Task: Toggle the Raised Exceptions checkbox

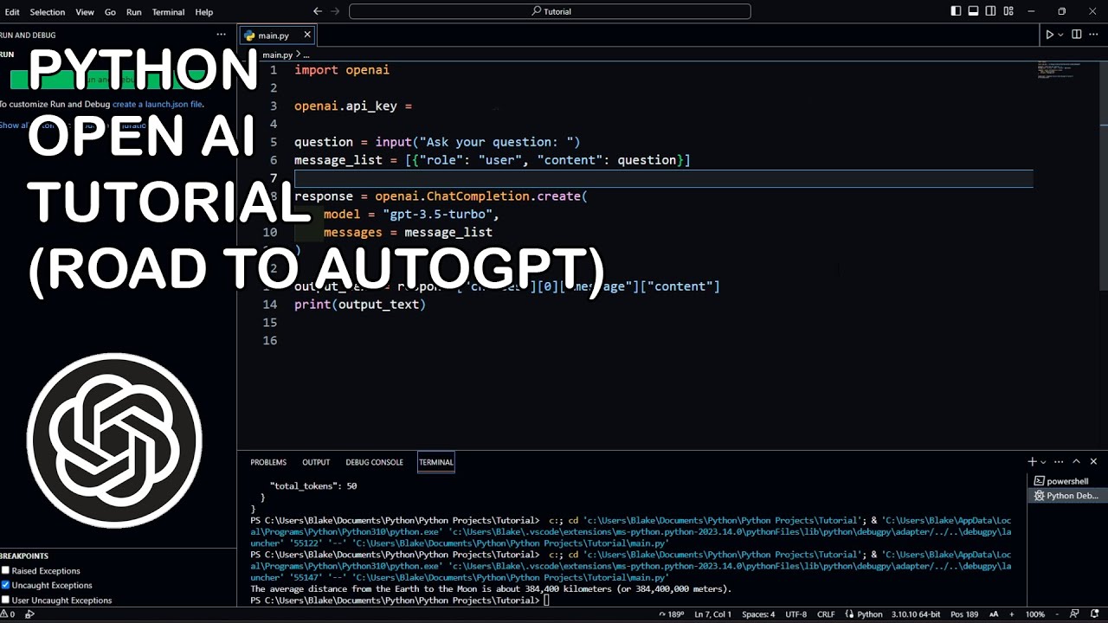Action: (x=5, y=570)
